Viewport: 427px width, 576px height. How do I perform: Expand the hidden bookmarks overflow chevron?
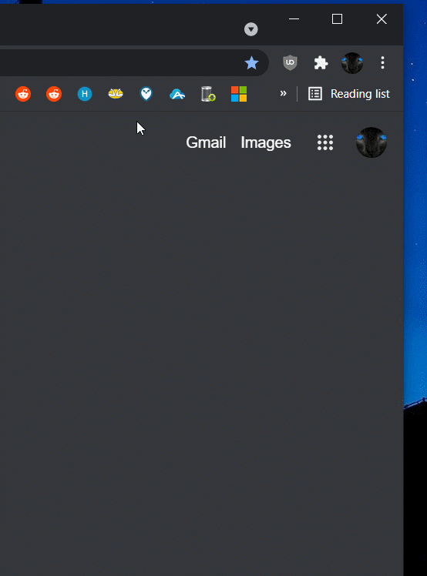pos(283,93)
